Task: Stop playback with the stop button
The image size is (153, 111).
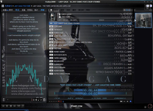Action: coord(11,106)
